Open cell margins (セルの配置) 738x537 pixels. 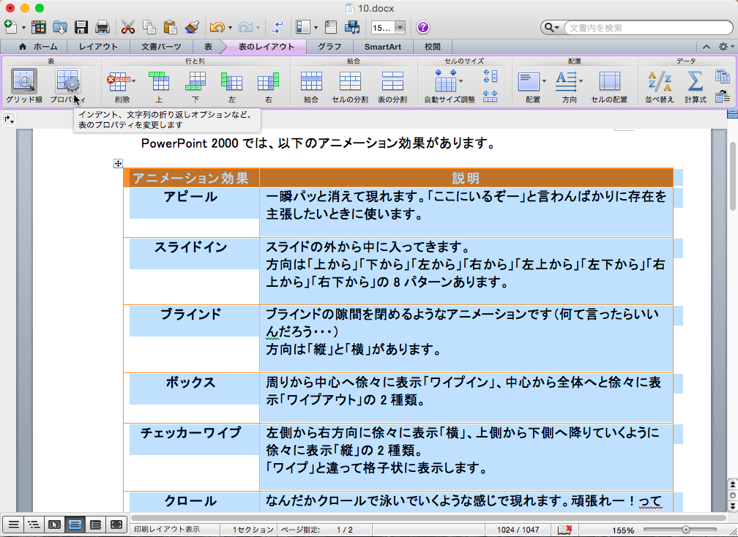(609, 86)
